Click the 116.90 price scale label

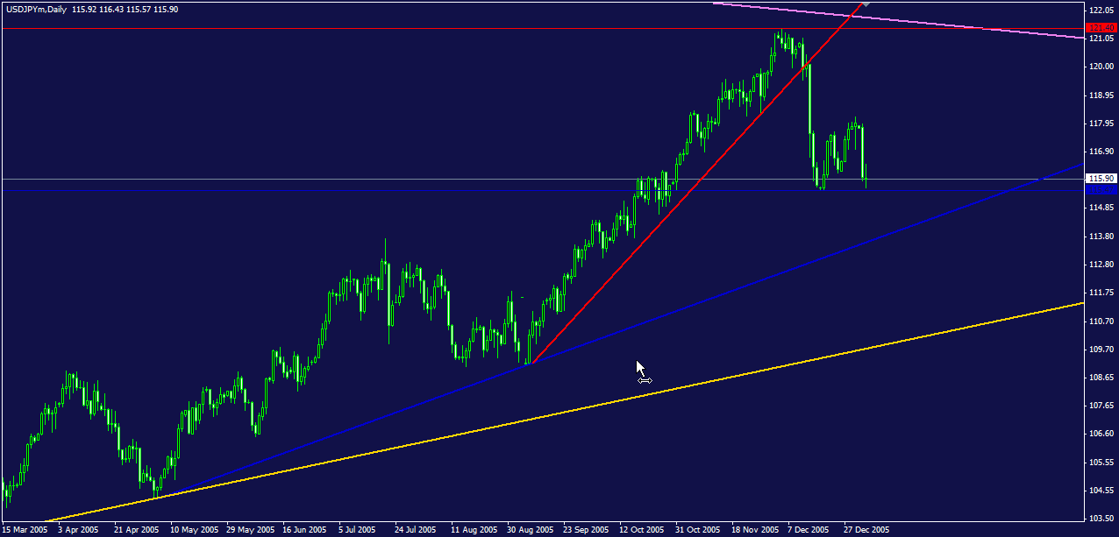click(x=1101, y=152)
